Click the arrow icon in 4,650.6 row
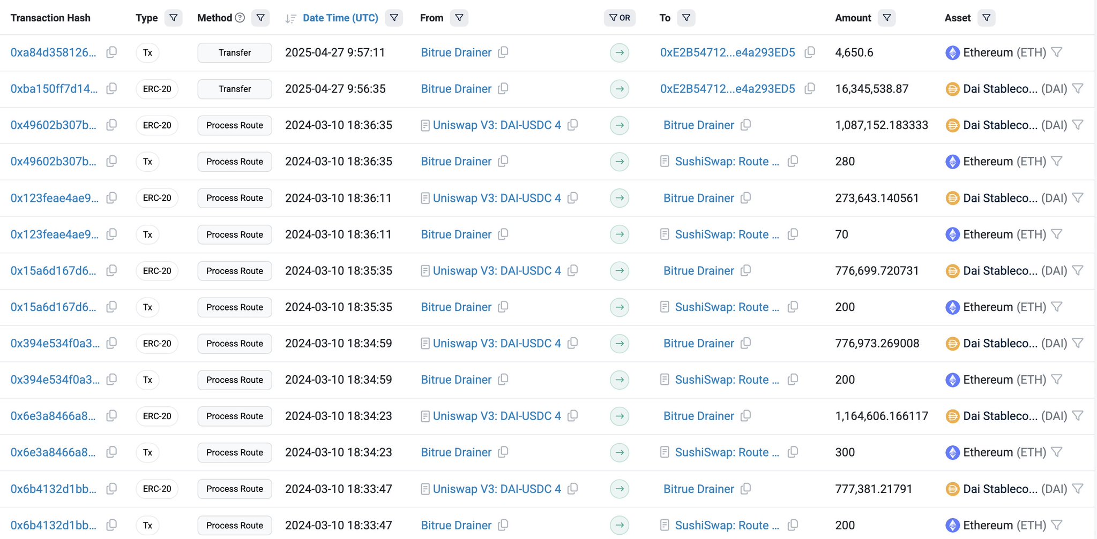The image size is (1097, 539). [620, 52]
